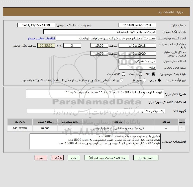Click the پاسخ به نیاز button
Image resolution: width=193 pixels, height=187 pixels.
click(x=146, y=158)
